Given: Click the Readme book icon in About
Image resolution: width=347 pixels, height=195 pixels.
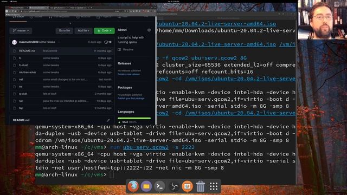Looking at the screenshot, I should tap(119, 49).
